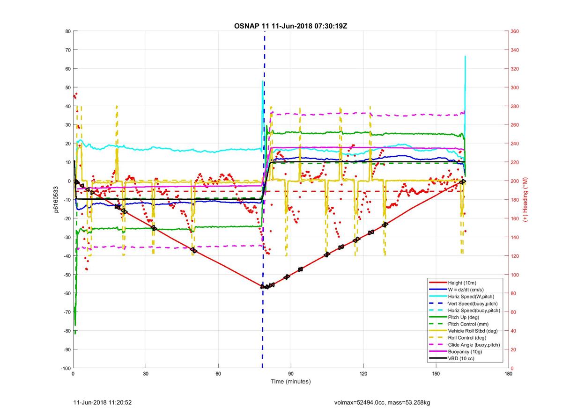
Task: Click the '30' tick on the time axis
Action: pos(146,374)
